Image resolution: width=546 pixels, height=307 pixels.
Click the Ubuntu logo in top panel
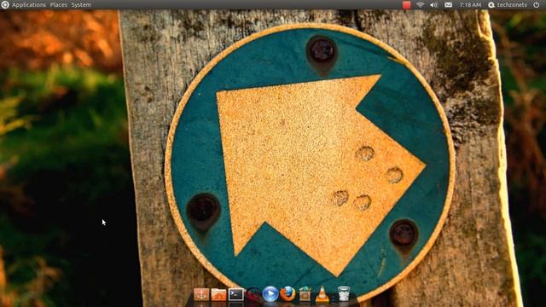(5, 5)
